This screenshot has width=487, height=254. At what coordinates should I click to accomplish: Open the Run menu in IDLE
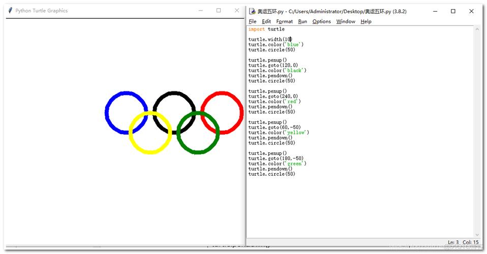302,21
